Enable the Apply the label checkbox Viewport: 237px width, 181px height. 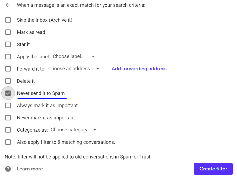(x=8, y=57)
